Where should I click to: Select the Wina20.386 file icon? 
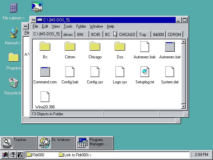[45, 97]
